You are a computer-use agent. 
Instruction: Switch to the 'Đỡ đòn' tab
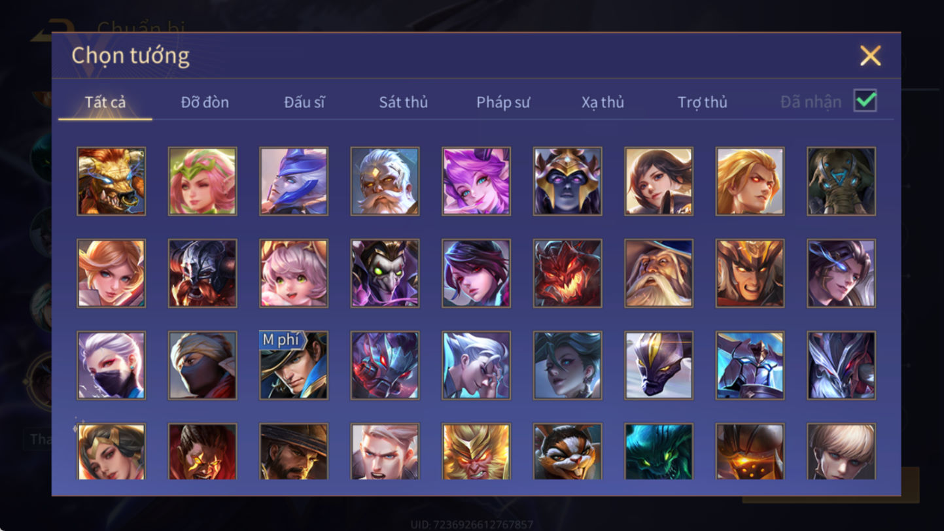pyautogui.click(x=205, y=102)
